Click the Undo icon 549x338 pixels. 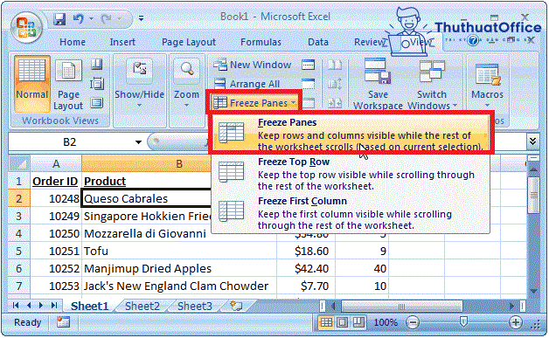tap(79, 18)
